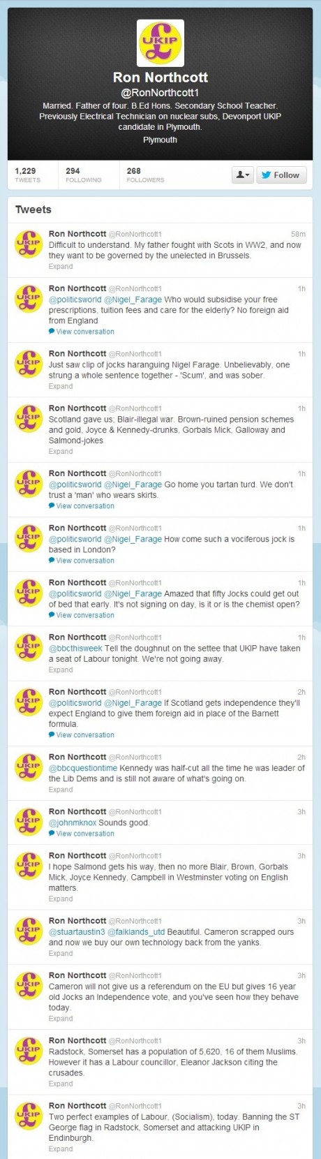Expand the tweet about jocks haranguing Nigel Farage
This screenshot has width=321, height=1159.
61,386
